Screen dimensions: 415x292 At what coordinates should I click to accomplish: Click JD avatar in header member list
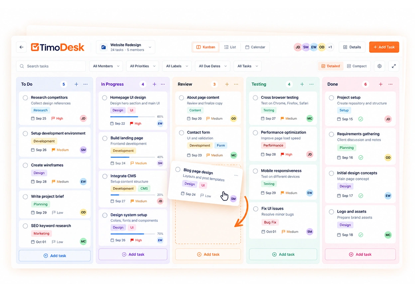coord(298,47)
